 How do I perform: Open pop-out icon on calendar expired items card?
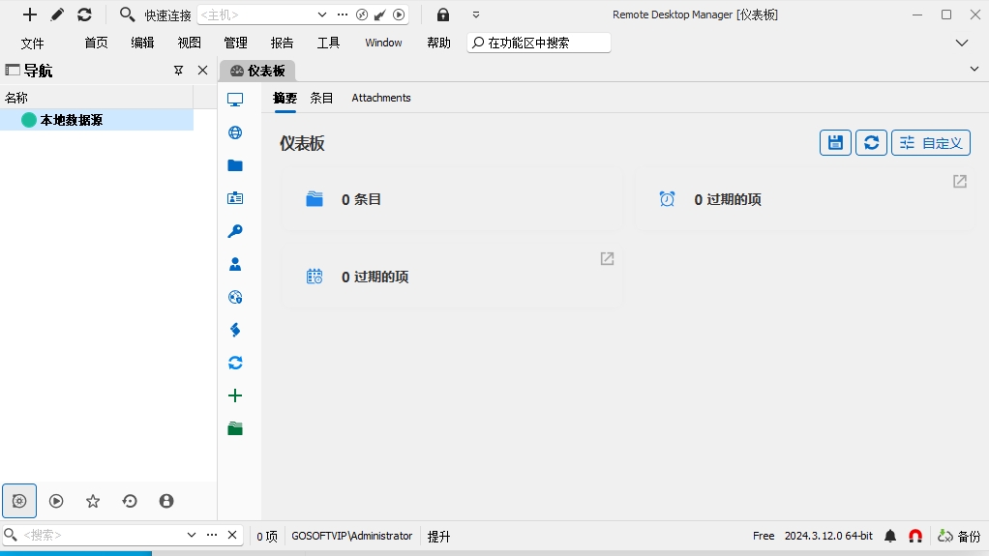608,258
